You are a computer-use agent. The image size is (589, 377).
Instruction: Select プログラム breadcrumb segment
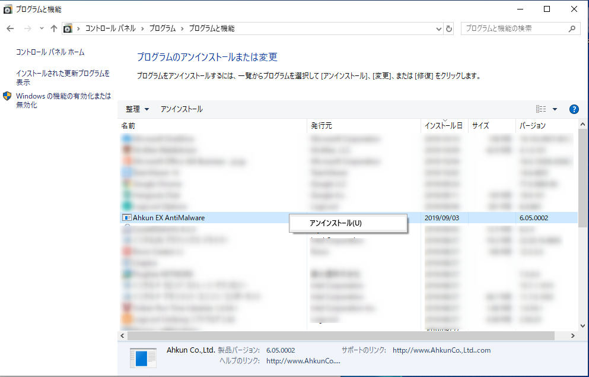coord(163,28)
